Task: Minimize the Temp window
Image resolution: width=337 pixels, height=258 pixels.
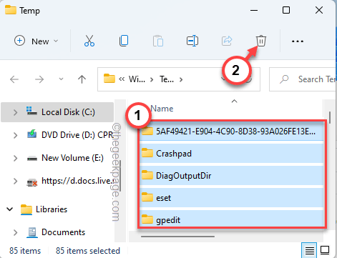Action: coord(254,10)
